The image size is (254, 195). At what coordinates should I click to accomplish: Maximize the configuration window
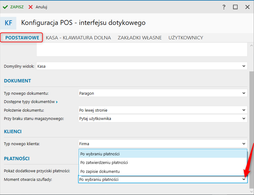[235, 7]
